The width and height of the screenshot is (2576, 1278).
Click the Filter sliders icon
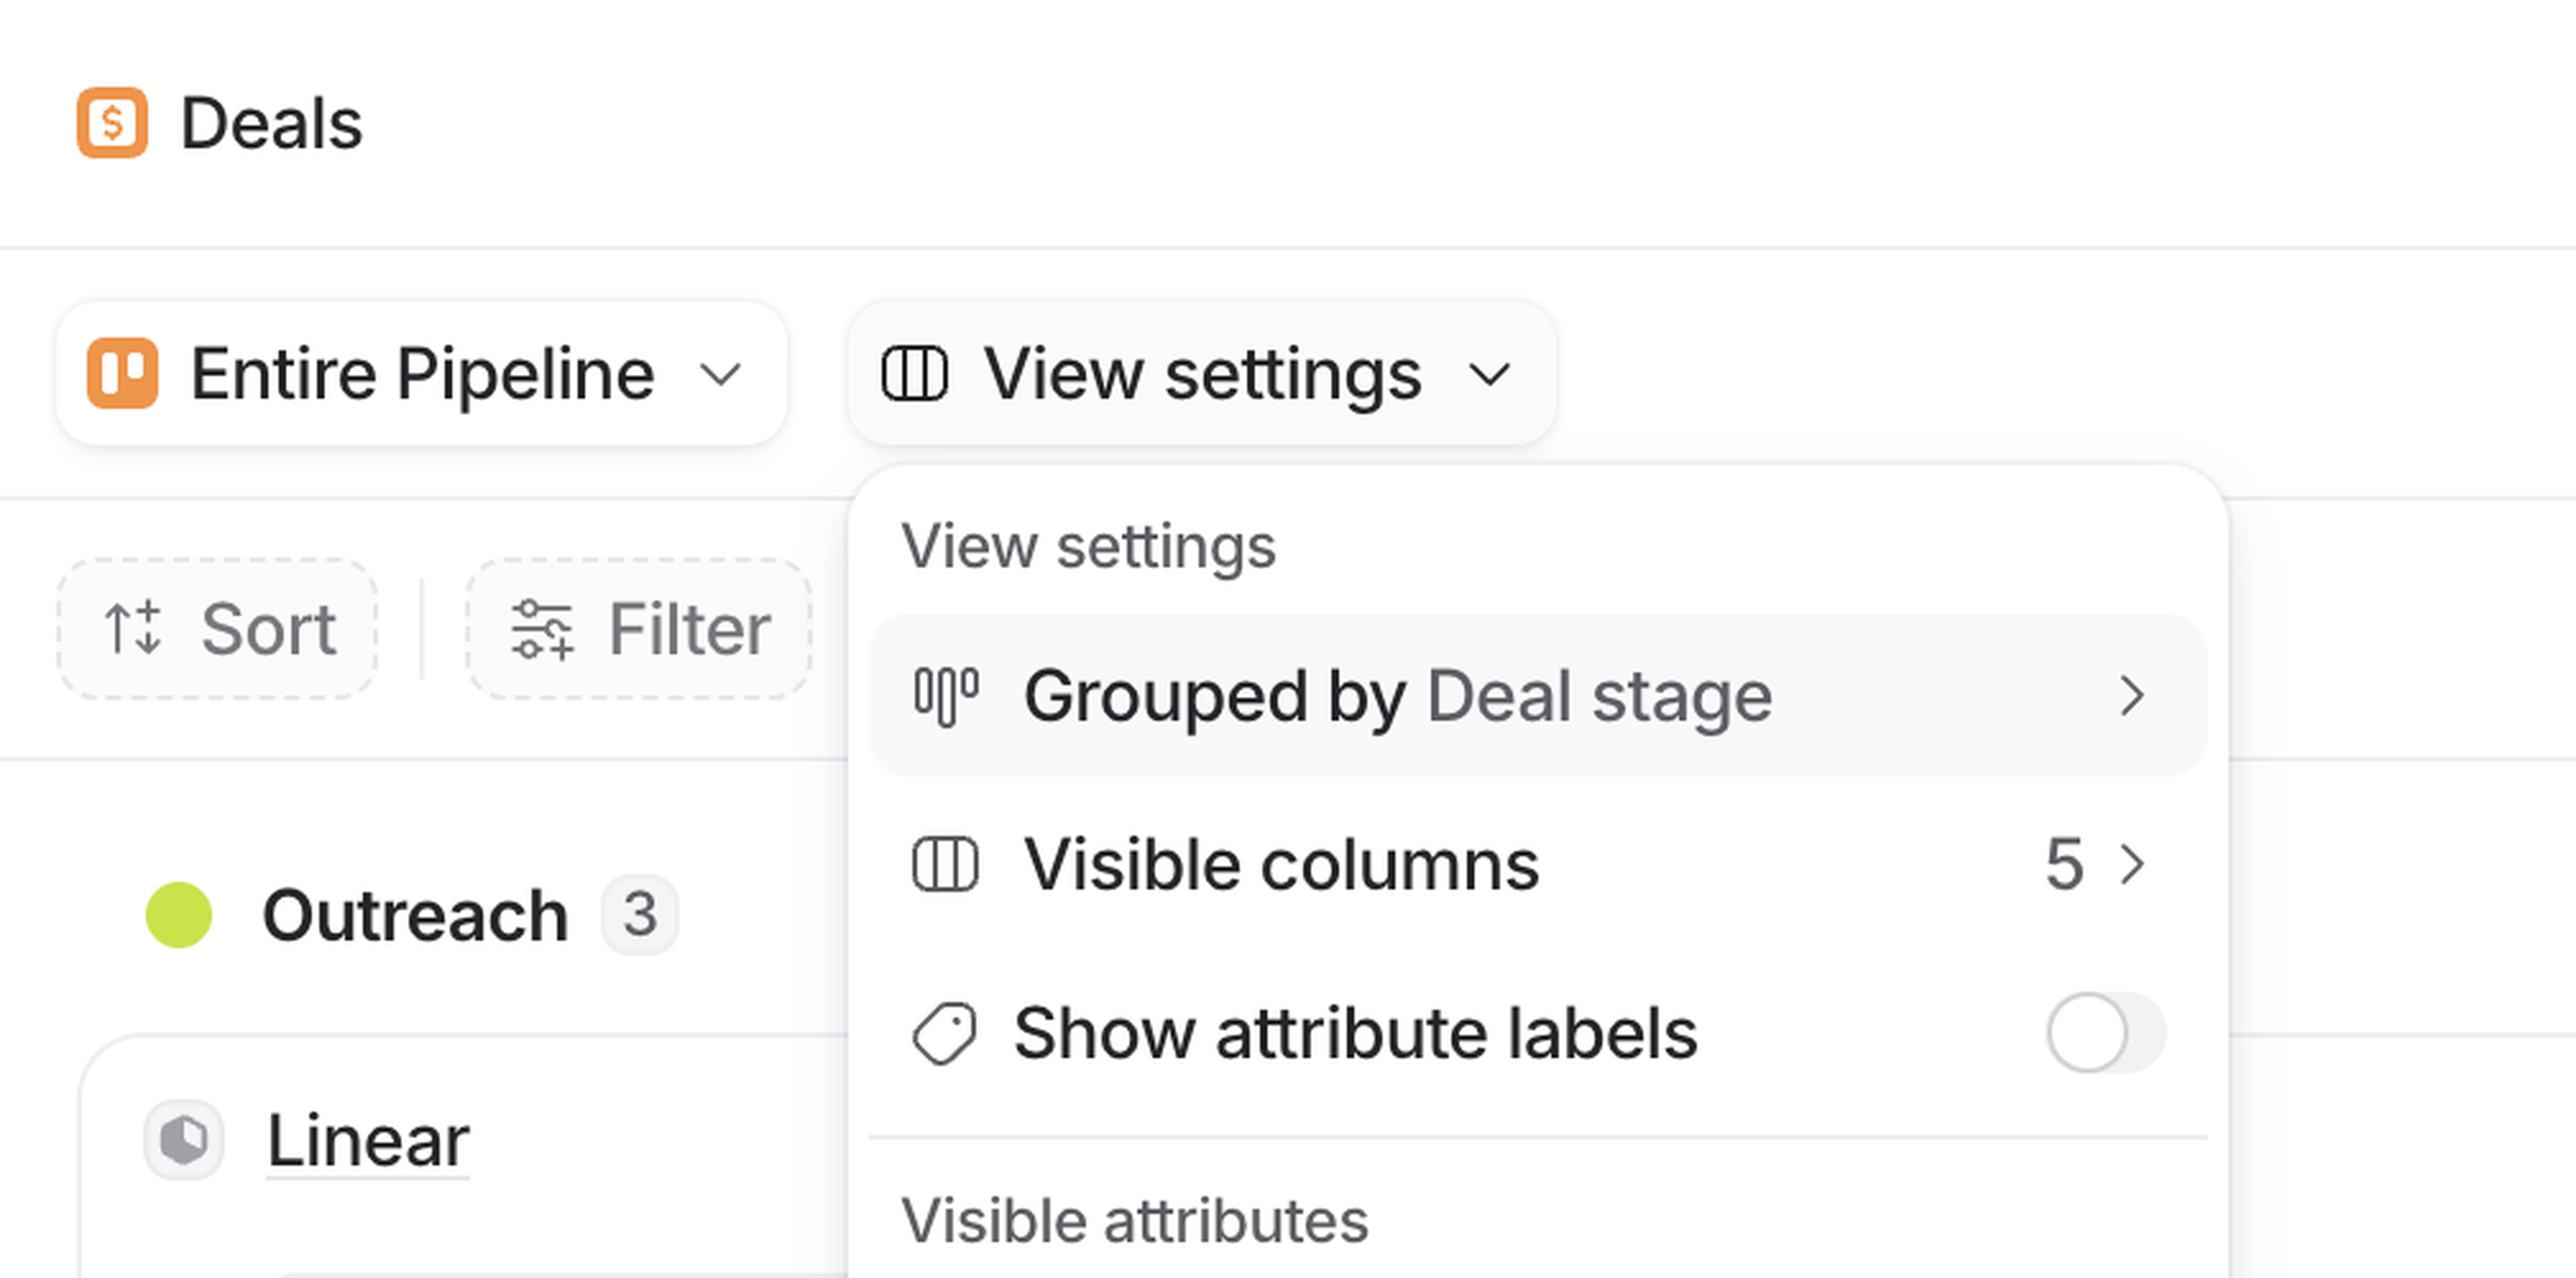[542, 629]
